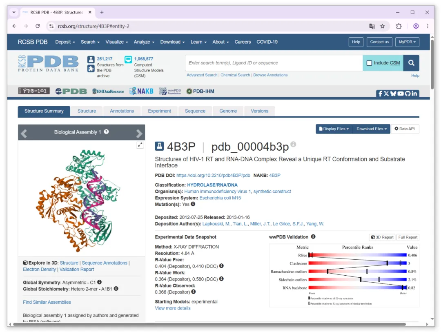
Task: Click the Data API button
Action: coord(405,129)
